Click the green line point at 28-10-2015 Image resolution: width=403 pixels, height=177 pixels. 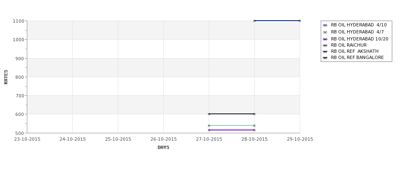point(255,125)
